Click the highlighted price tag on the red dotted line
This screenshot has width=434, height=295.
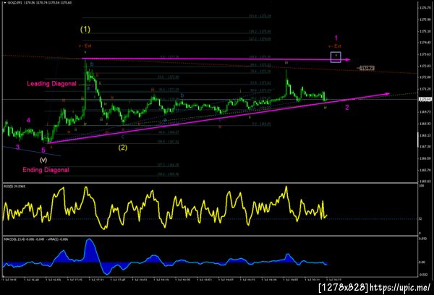pyautogui.click(x=367, y=68)
